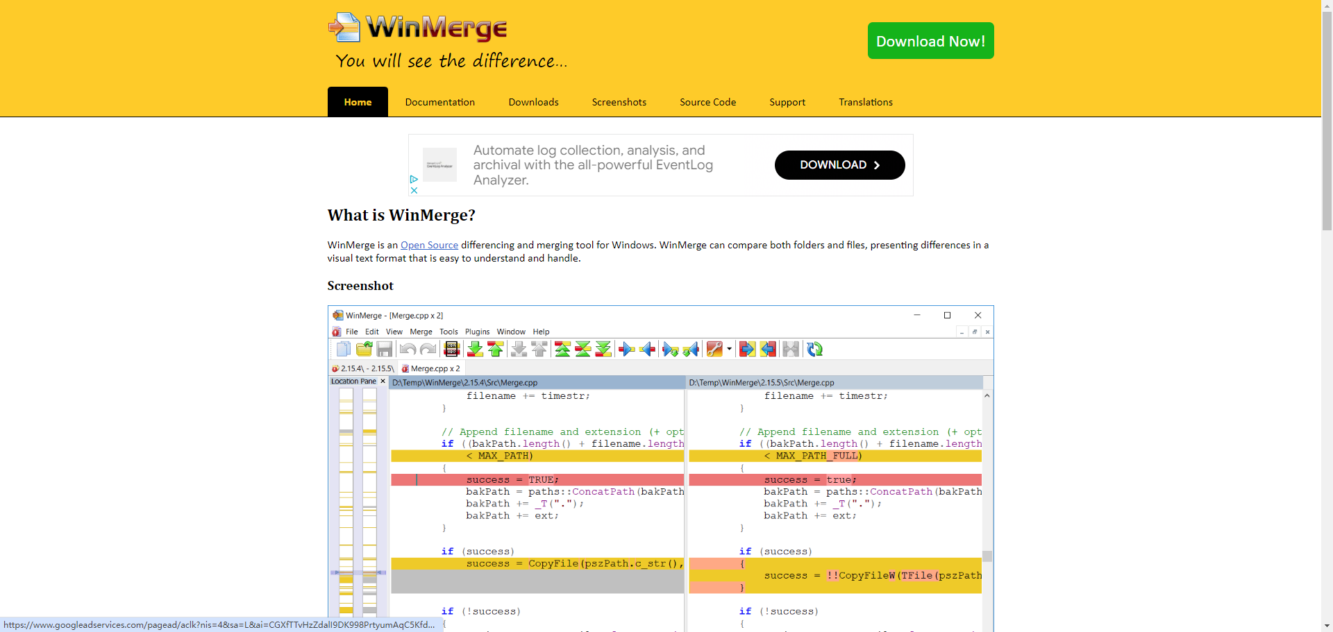This screenshot has width=1333, height=632.
Task: Open the View menu in WinMerge
Action: click(394, 332)
